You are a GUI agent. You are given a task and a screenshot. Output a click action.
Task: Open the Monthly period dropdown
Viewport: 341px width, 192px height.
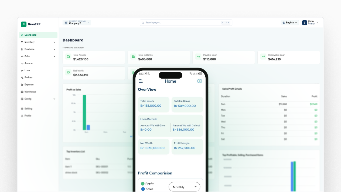(x=184, y=187)
